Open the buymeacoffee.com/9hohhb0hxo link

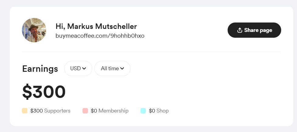click(x=100, y=36)
